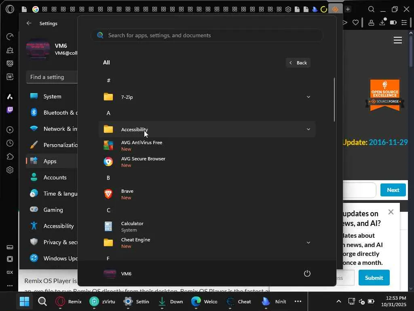Click the letter A header in apps list
Image resolution: width=414 pixels, height=311 pixels.
[108, 113]
